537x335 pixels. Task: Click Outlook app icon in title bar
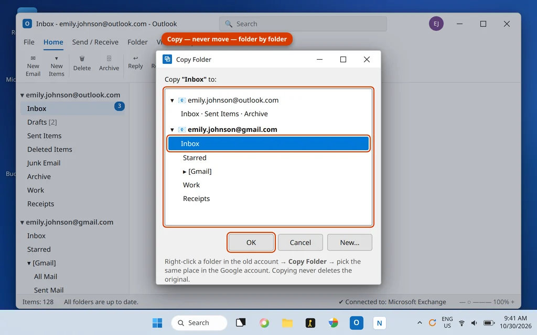(x=27, y=24)
